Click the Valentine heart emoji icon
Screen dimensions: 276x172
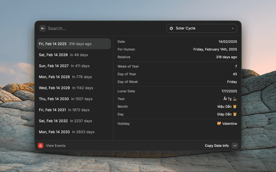219,124
